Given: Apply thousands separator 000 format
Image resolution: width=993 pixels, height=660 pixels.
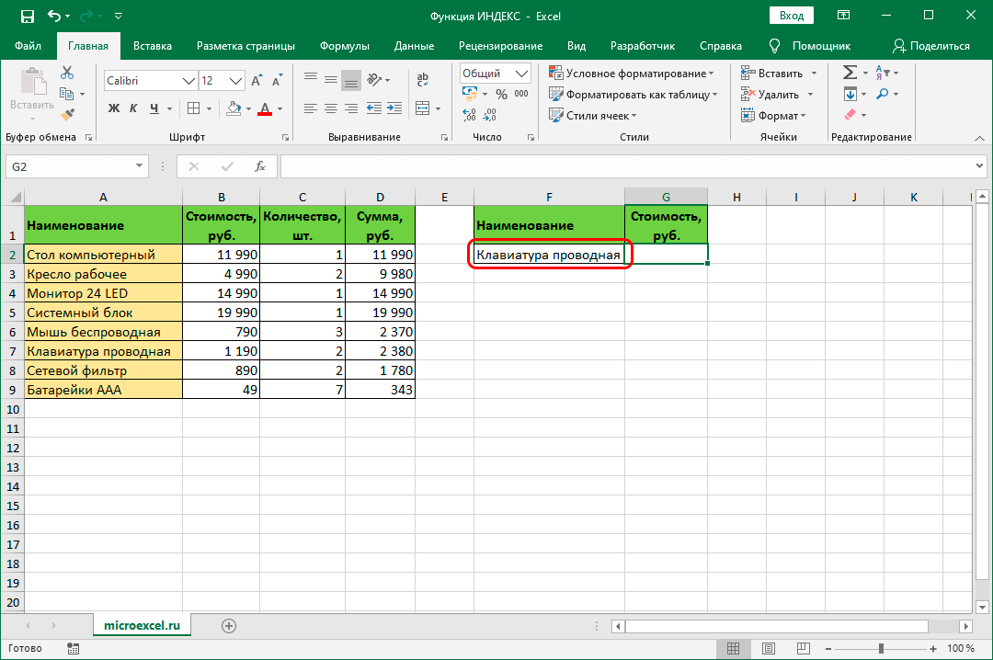Looking at the screenshot, I should (521, 94).
